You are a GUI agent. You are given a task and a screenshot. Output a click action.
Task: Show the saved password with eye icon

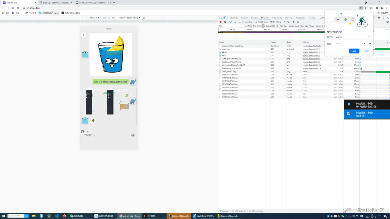click(370, 44)
